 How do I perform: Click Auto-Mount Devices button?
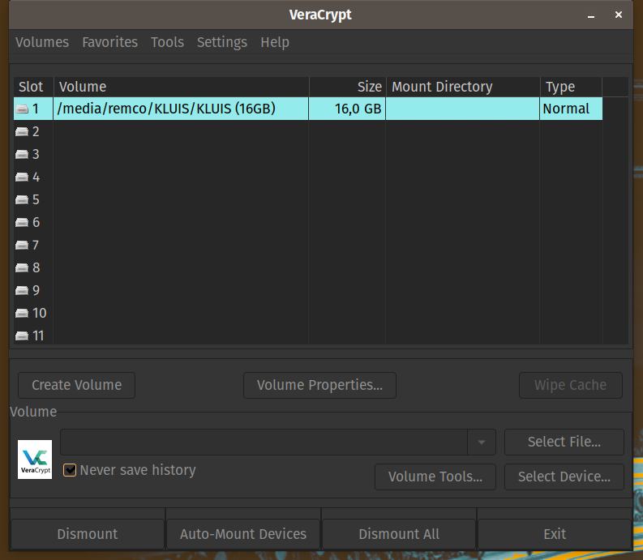243,534
